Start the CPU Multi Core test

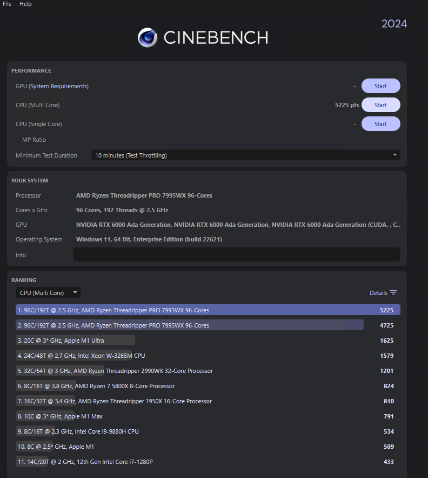[x=380, y=105]
